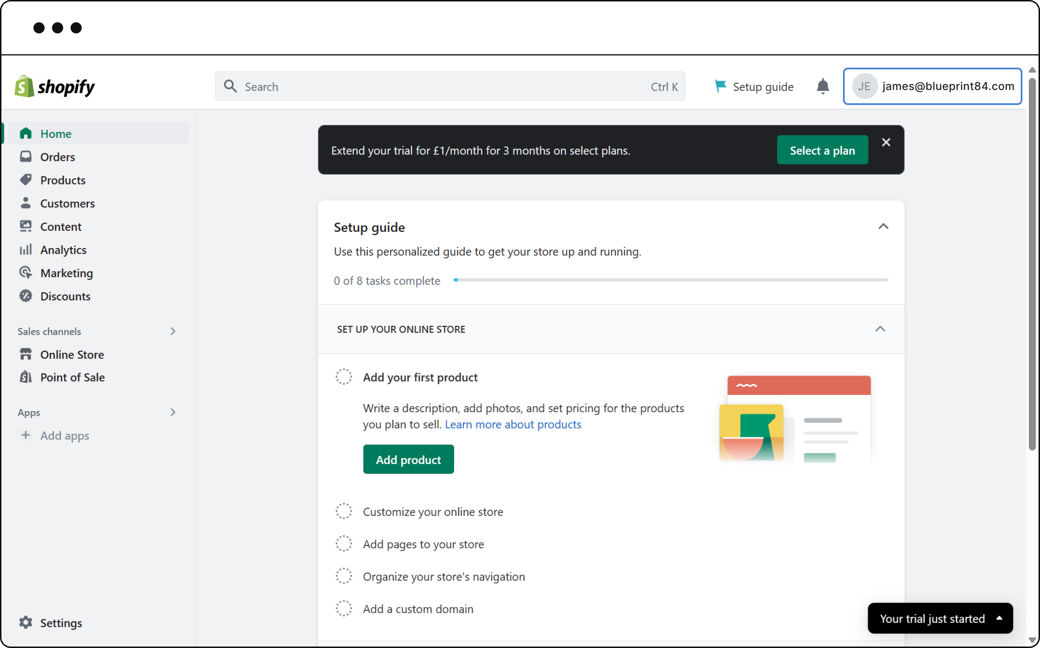This screenshot has height=648, width=1040.
Task: Click the Products tag icon
Action: pos(26,180)
